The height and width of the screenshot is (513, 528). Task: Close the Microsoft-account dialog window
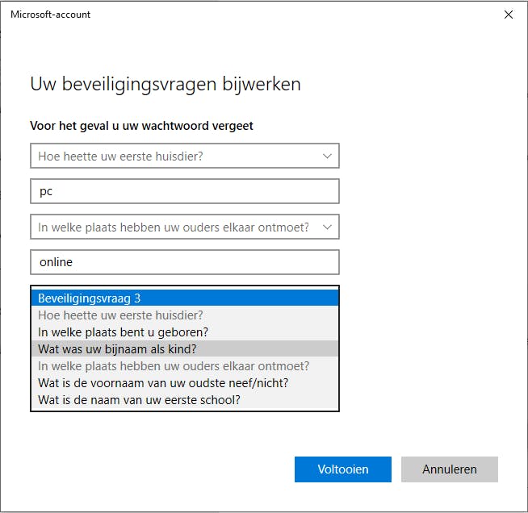pyautogui.click(x=508, y=15)
